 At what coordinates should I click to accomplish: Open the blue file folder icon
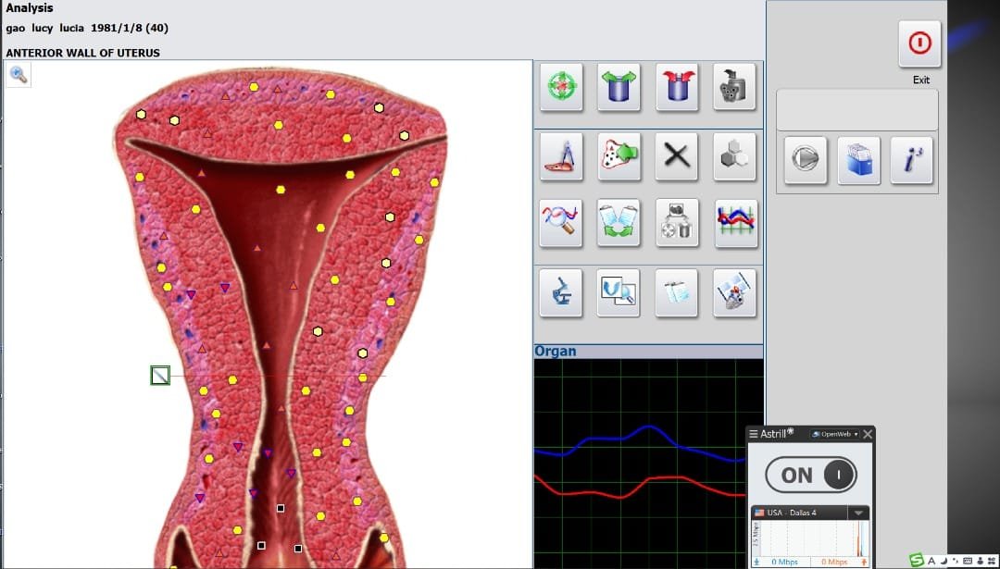pyautogui.click(x=858, y=160)
